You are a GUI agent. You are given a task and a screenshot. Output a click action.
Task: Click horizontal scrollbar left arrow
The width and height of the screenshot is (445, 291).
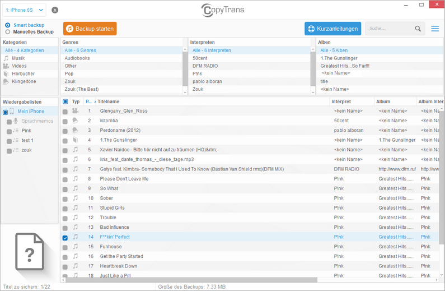tap(63, 280)
